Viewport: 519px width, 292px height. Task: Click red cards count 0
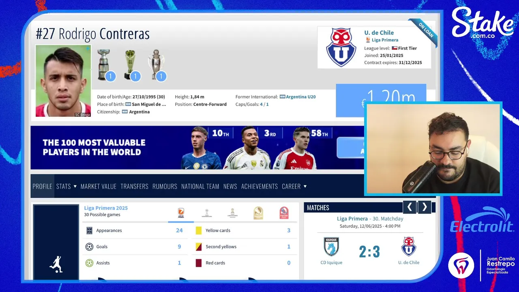pyautogui.click(x=289, y=263)
